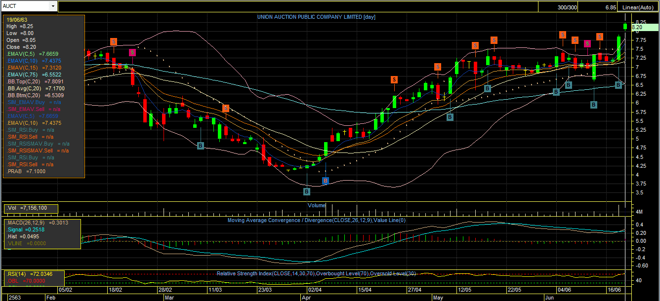This screenshot has width=660, height=301.
Task: Click the orange S marker right of magenta June S
Action: pyautogui.click(x=600, y=37)
